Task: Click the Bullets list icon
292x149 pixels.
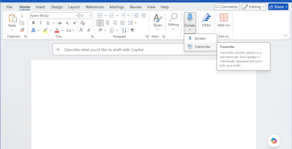Action: tap(100, 16)
